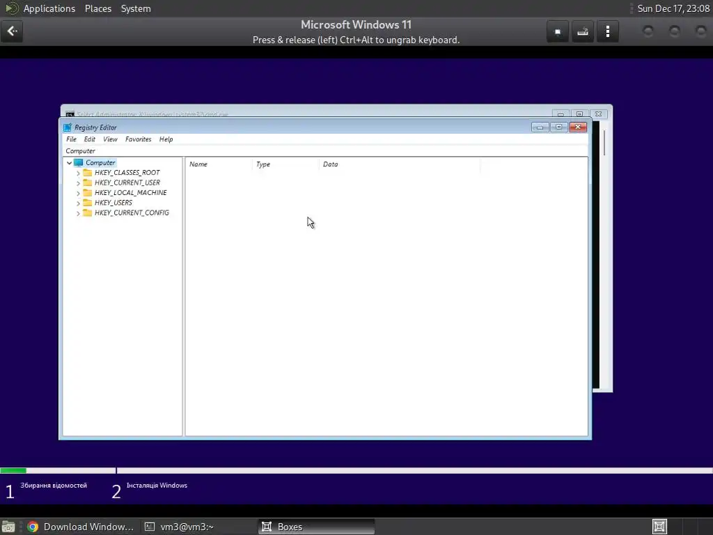Expand HKEY_CURRENT_CONFIG chevron
This screenshot has height=535, width=713.
(x=78, y=213)
